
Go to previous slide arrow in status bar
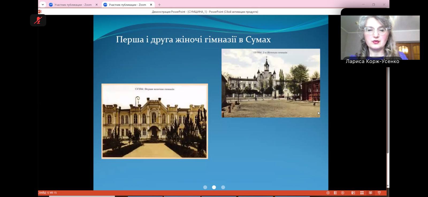[x=328, y=193]
